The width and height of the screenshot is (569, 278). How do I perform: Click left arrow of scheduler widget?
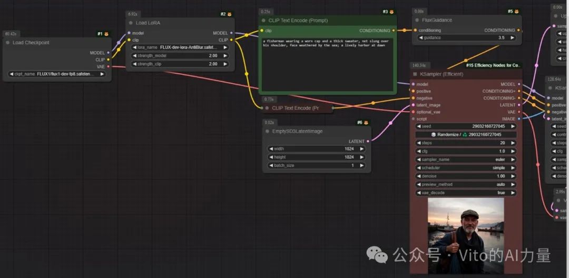pos(419,168)
